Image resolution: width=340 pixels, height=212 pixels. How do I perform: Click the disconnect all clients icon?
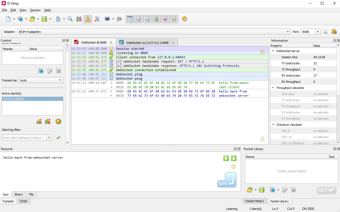48,121
